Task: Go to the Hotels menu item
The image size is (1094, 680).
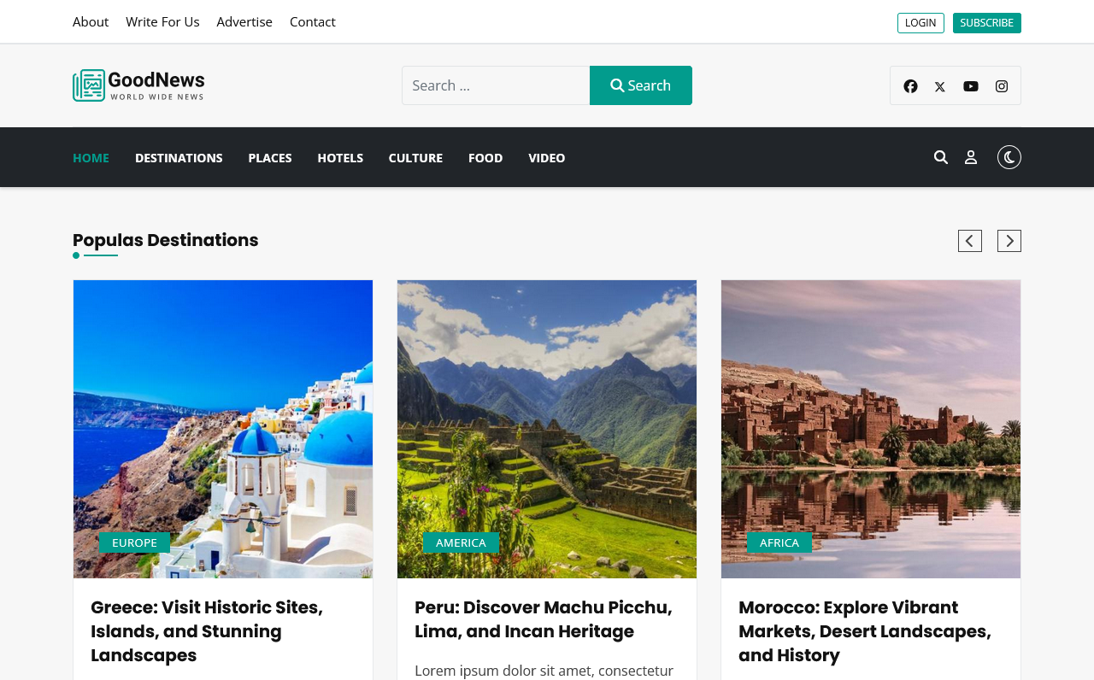Action: point(340,158)
